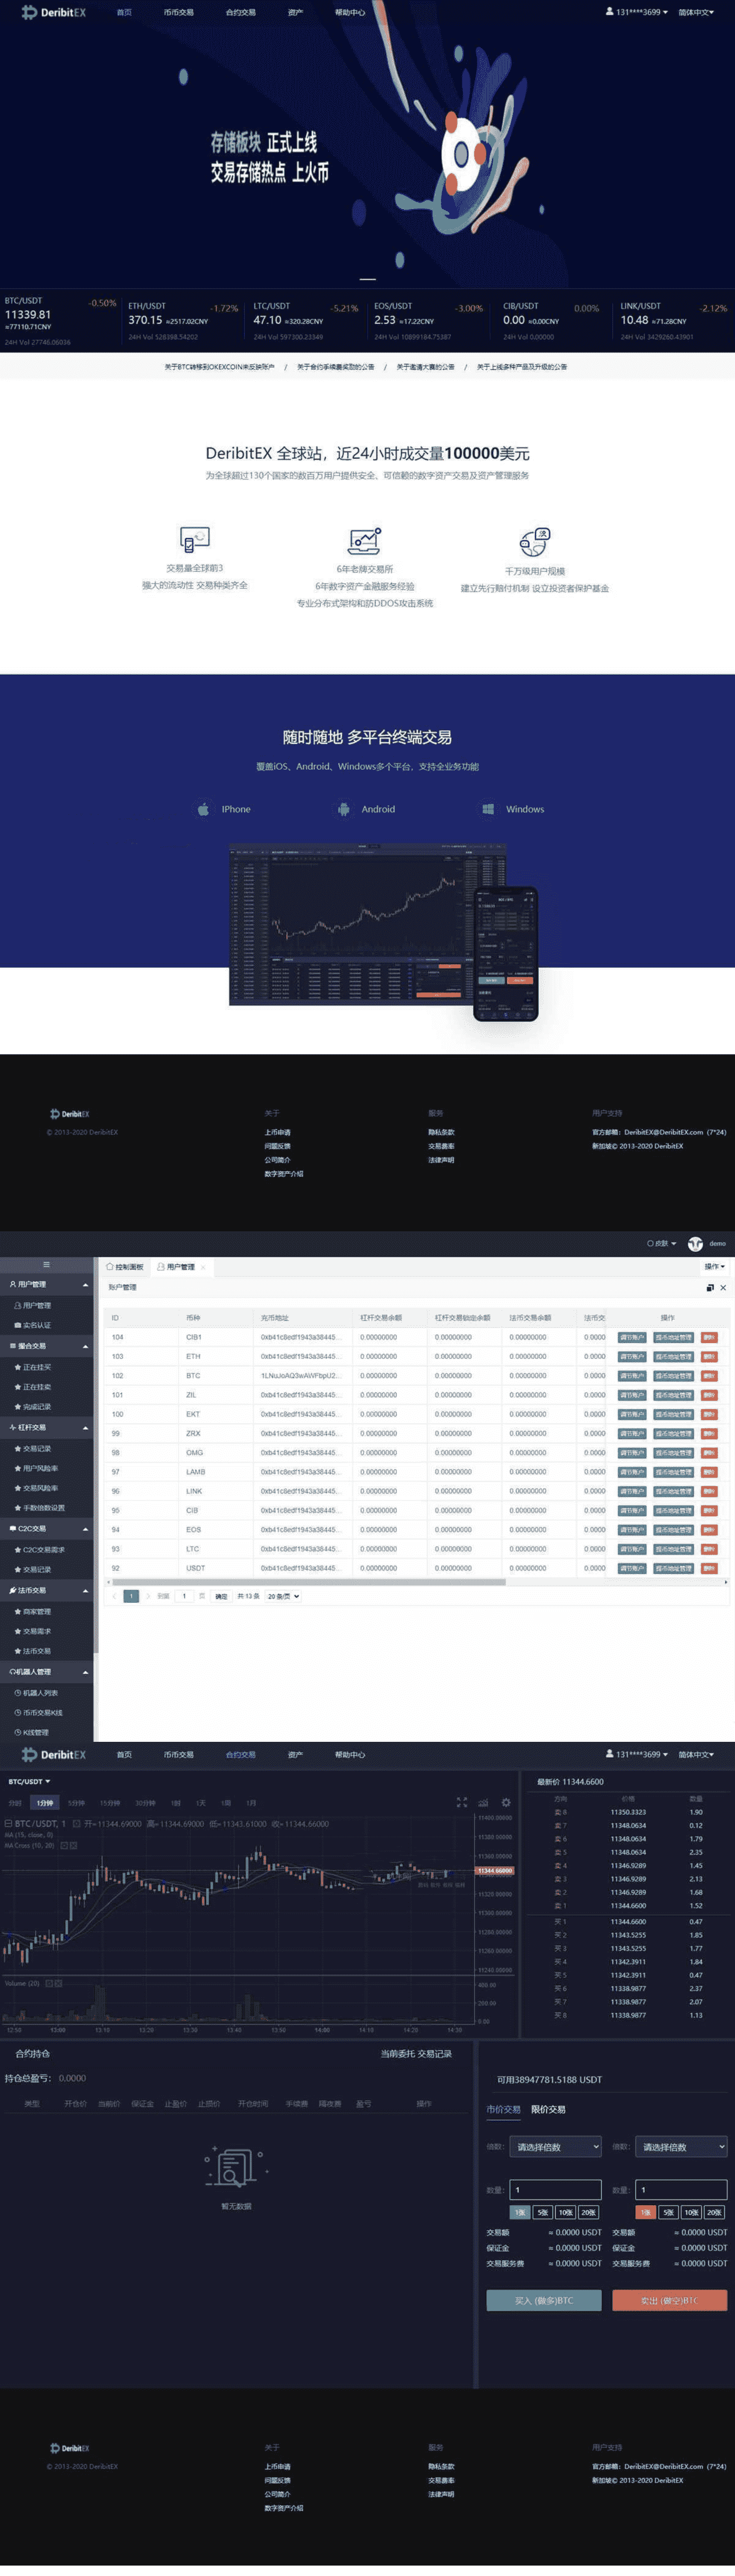This screenshot has width=735, height=2576.
Task: Open the 皮肤 skin dropdown in admin header
Action: (661, 1243)
